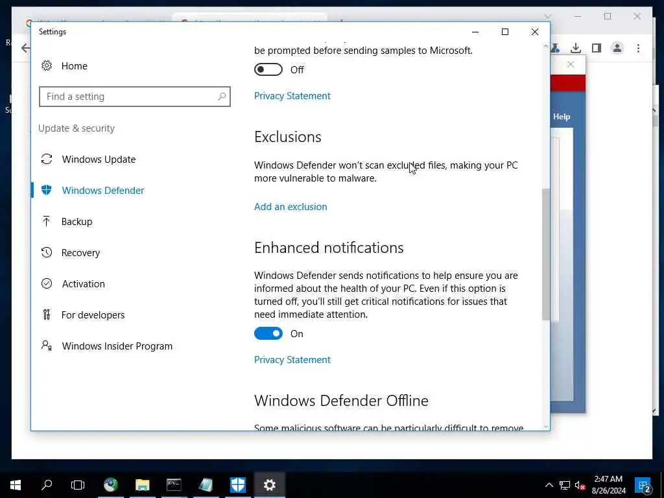Screen dimensions: 664x498
Task: Click Home in Settings sidebar
Action: (x=74, y=66)
